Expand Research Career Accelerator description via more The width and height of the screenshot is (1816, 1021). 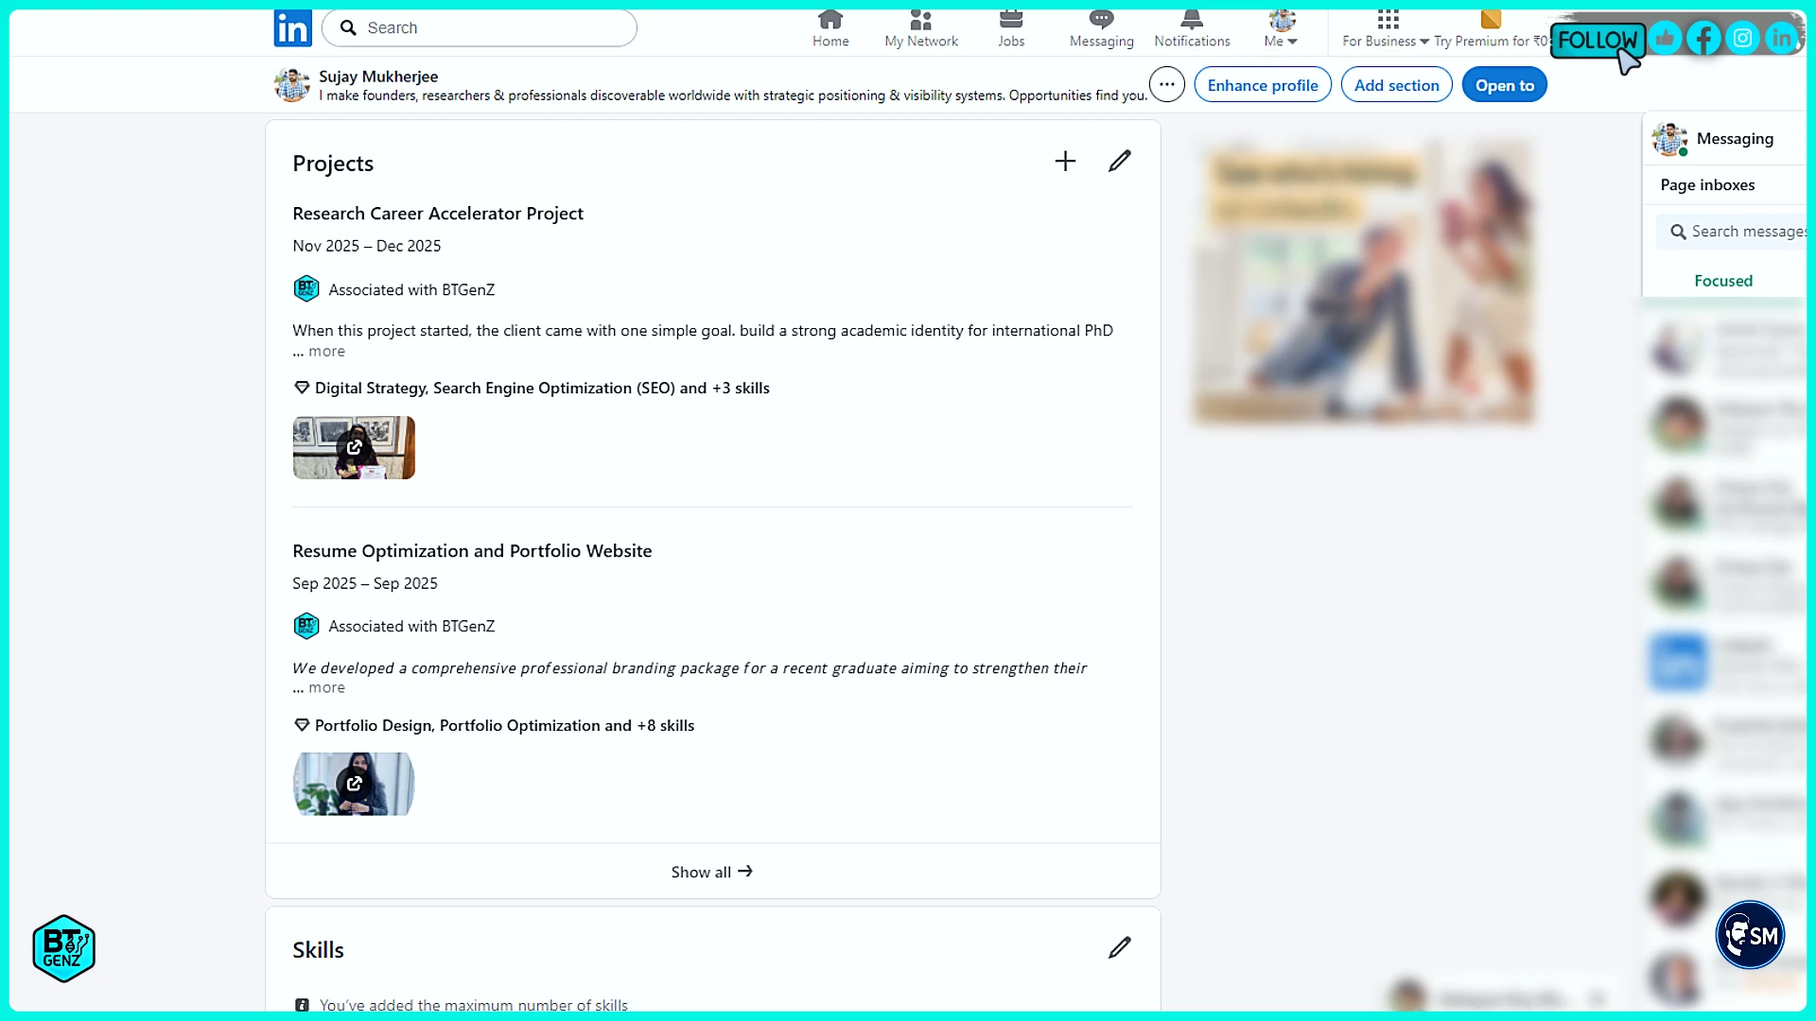click(326, 352)
